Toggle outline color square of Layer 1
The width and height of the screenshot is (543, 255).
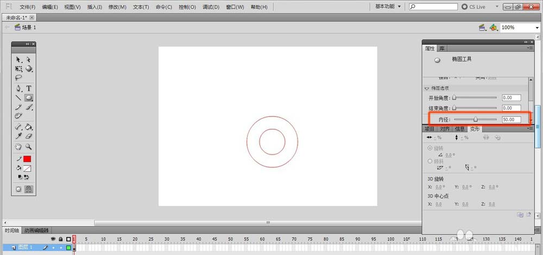point(68,247)
